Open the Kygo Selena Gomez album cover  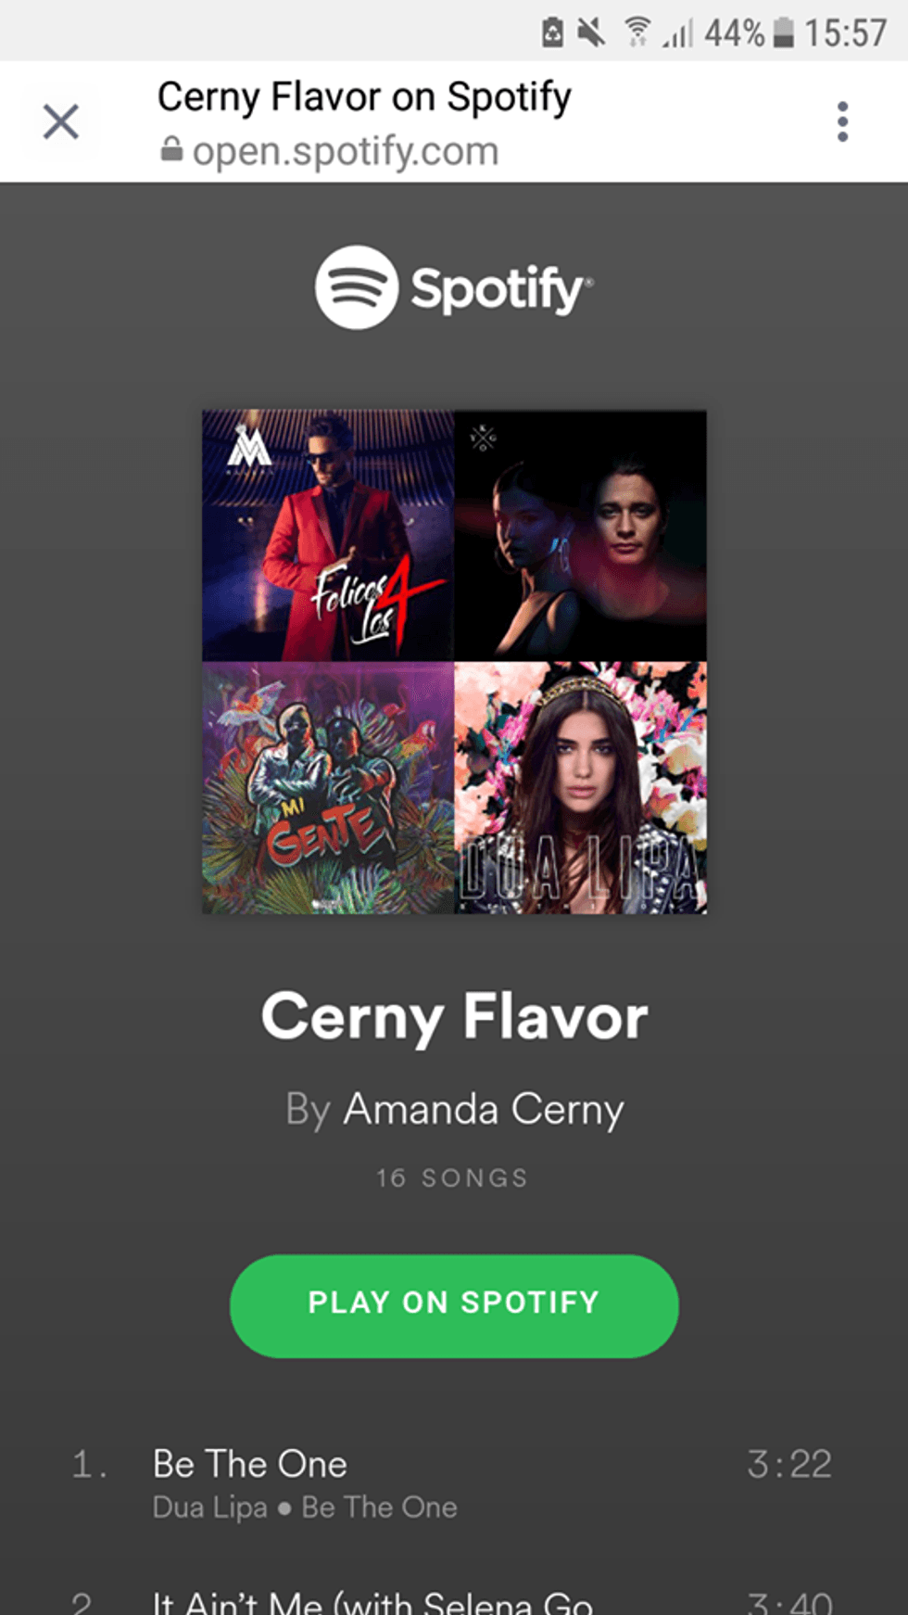[x=581, y=535]
